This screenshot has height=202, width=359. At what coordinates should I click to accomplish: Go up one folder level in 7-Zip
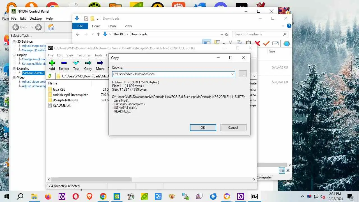pos(50,76)
